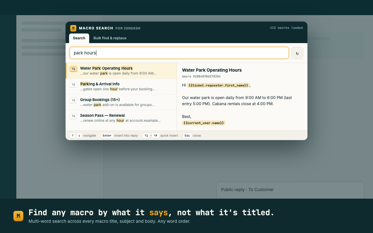
Task: Click the Esc key hint
Action: click(187, 136)
